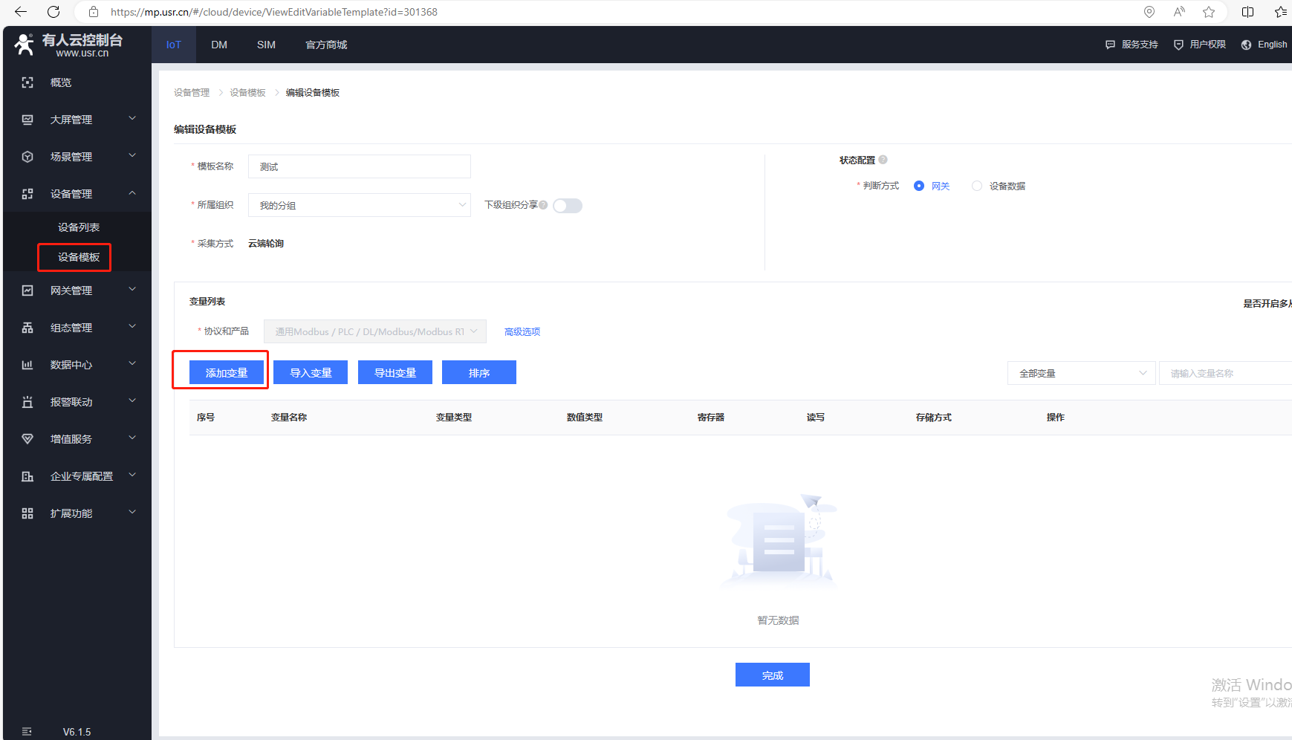Click the alarm linkage sidebar icon
Screen dimensions: 1292x740
[x=27, y=402]
